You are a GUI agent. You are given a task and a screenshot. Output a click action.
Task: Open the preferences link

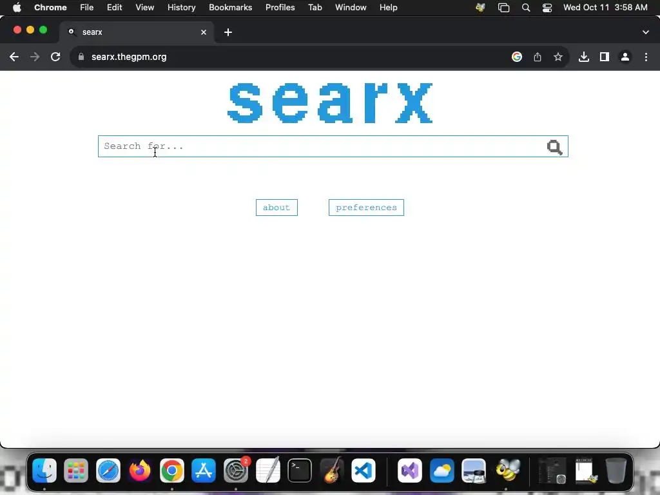point(366,208)
